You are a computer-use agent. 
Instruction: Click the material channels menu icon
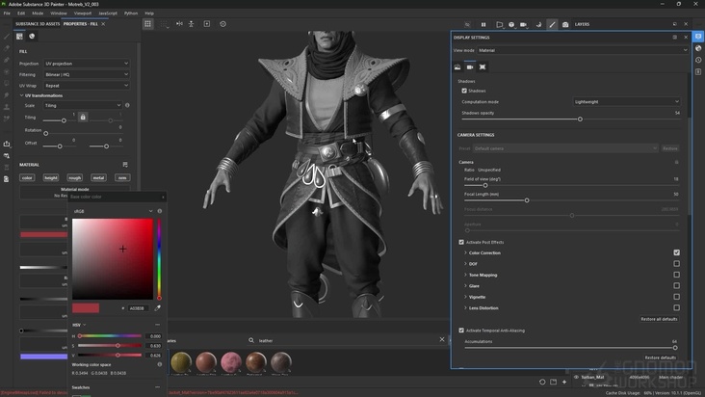pyautogui.click(x=125, y=165)
